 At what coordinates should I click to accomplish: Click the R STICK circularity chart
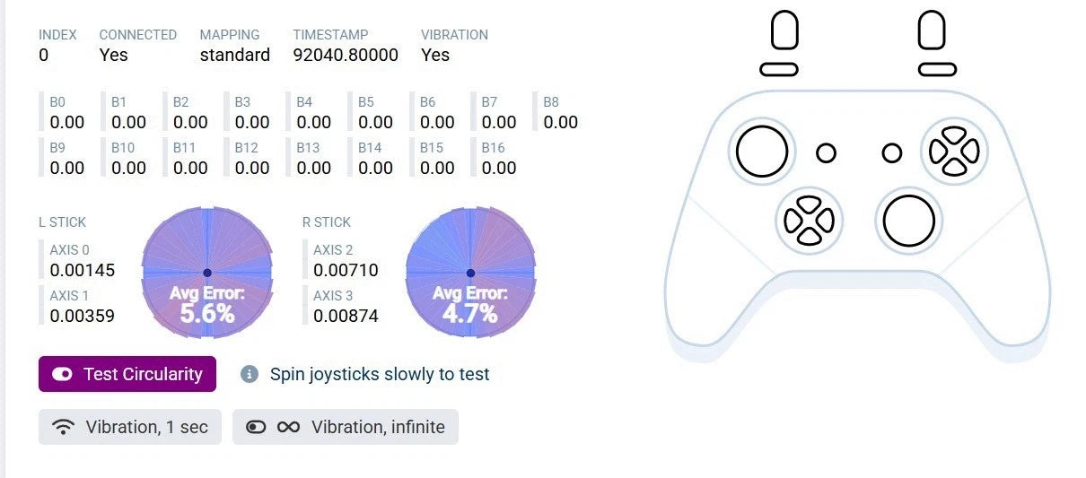click(x=470, y=273)
